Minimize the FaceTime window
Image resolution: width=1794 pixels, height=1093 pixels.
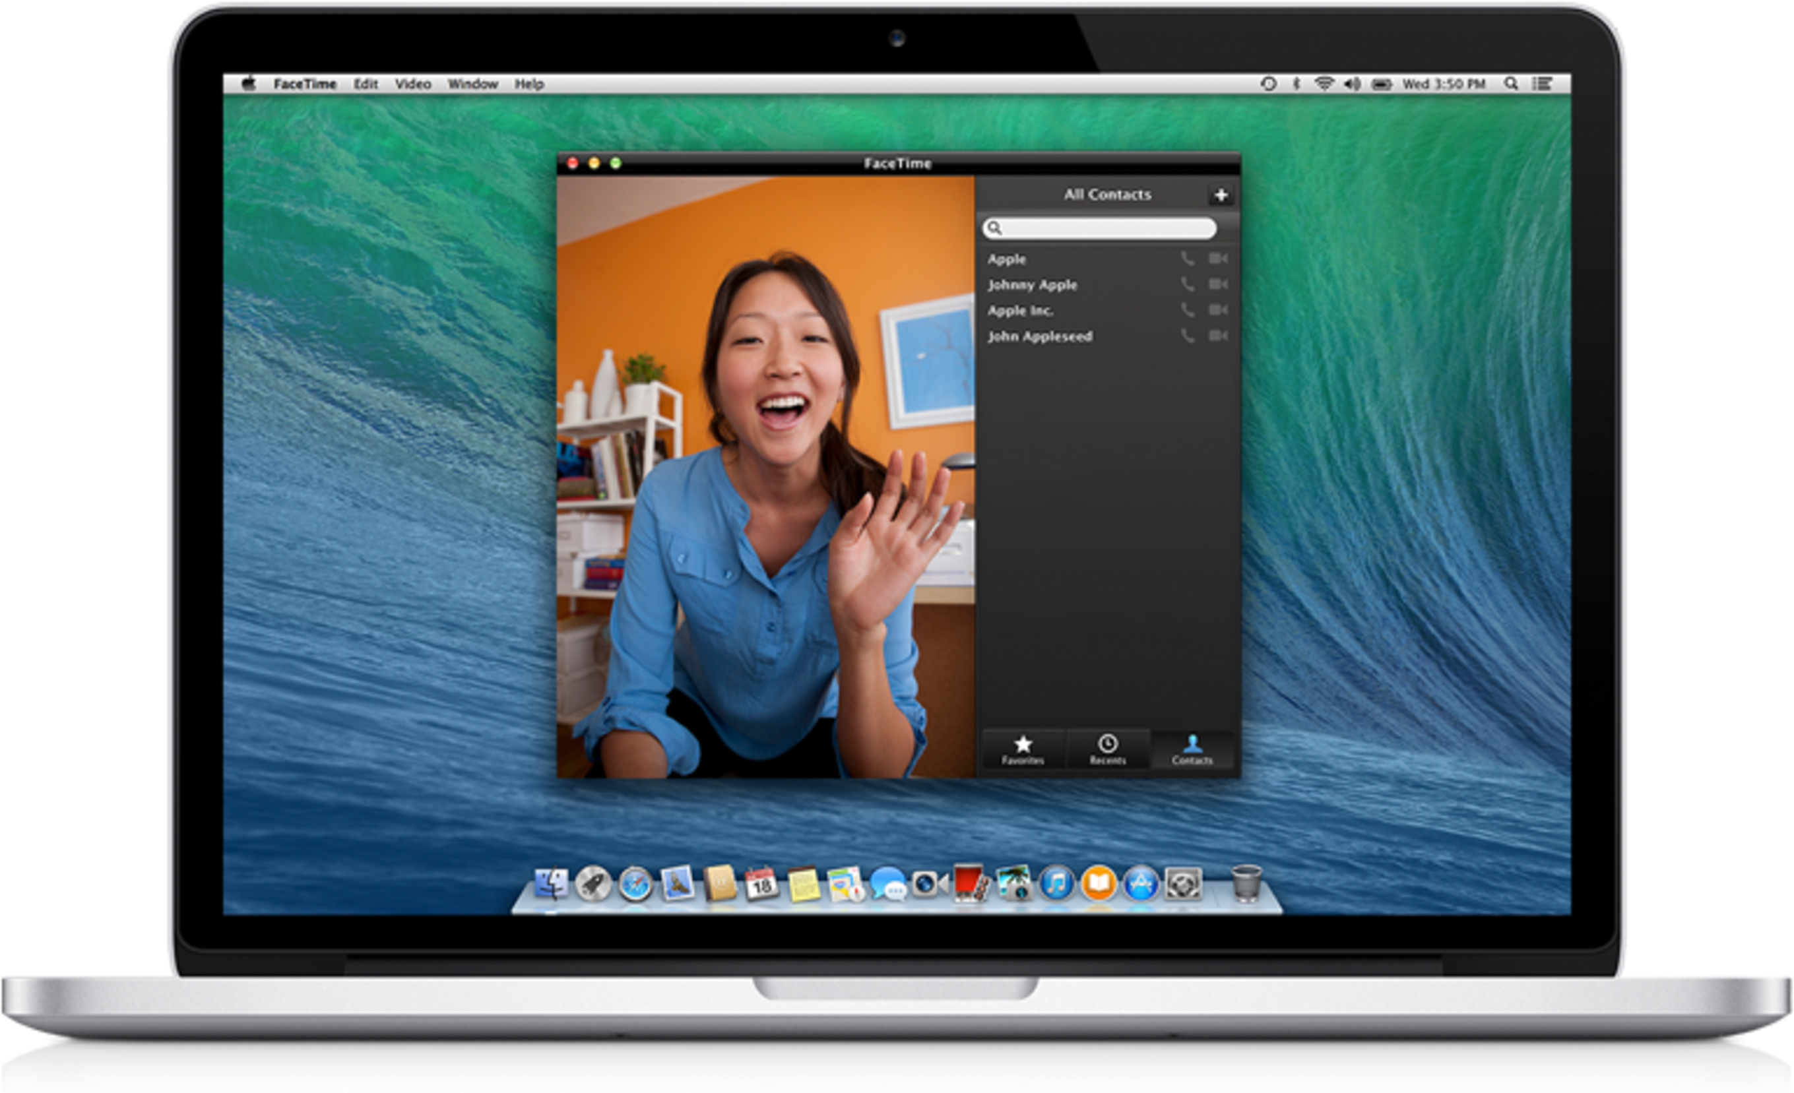(594, 163)
